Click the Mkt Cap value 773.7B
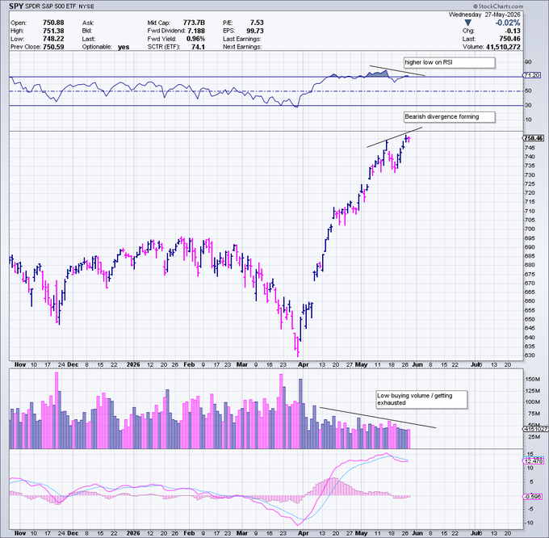This screenshot has height=538, width=549. click(x=194, y=23)
